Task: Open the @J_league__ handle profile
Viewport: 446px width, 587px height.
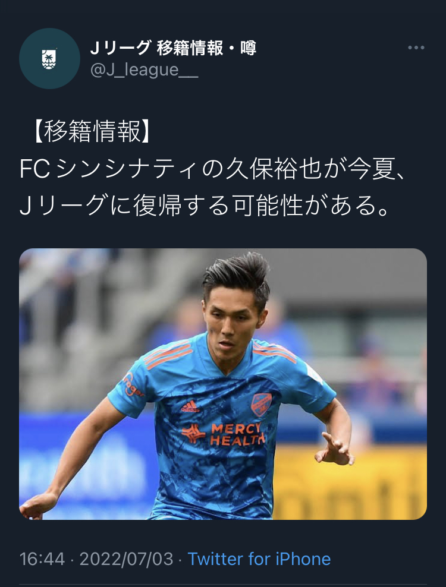Action: 145,70
